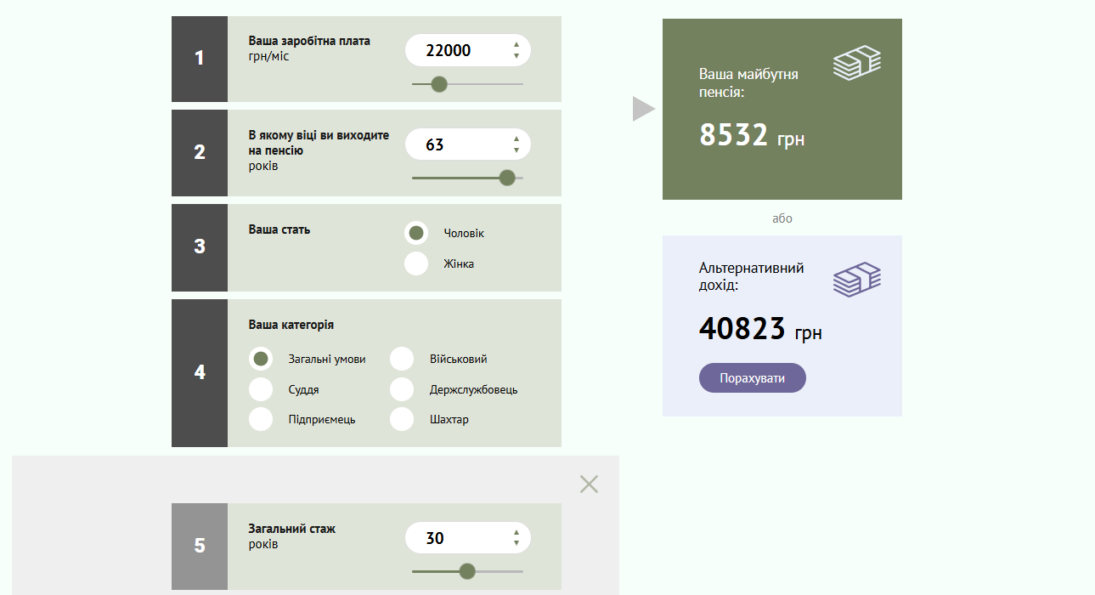Viewport: 1095px width, 595px height.
Task: Increase total work experience with up arrow
Action: tap(516, 533)
